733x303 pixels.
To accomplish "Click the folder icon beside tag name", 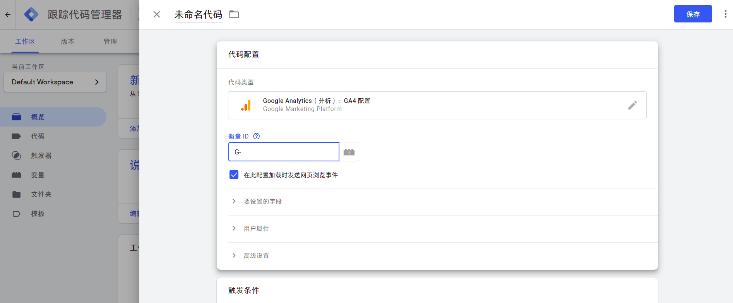I will pos(234,15).
